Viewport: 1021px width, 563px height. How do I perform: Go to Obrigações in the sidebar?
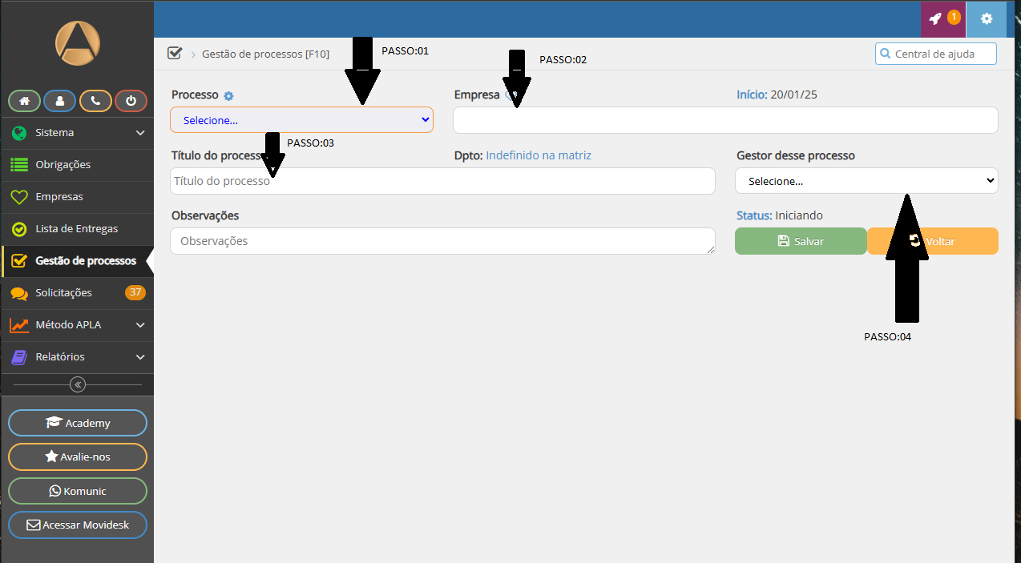pos(63,165)
